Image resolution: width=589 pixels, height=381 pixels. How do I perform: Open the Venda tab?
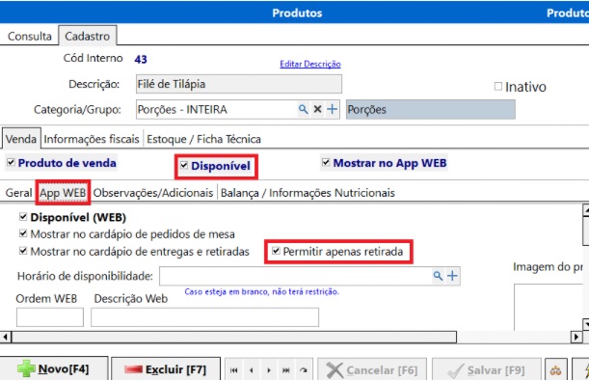pos(21,139)
